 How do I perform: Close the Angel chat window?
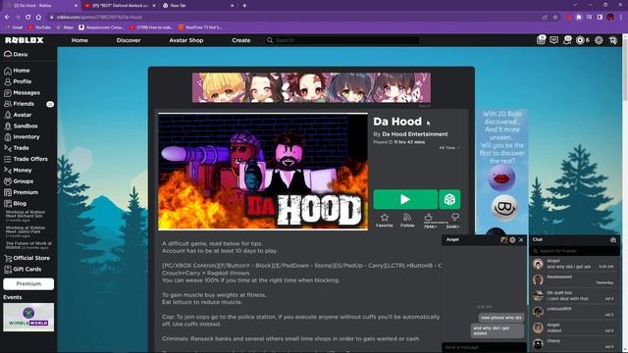[521, 239]
